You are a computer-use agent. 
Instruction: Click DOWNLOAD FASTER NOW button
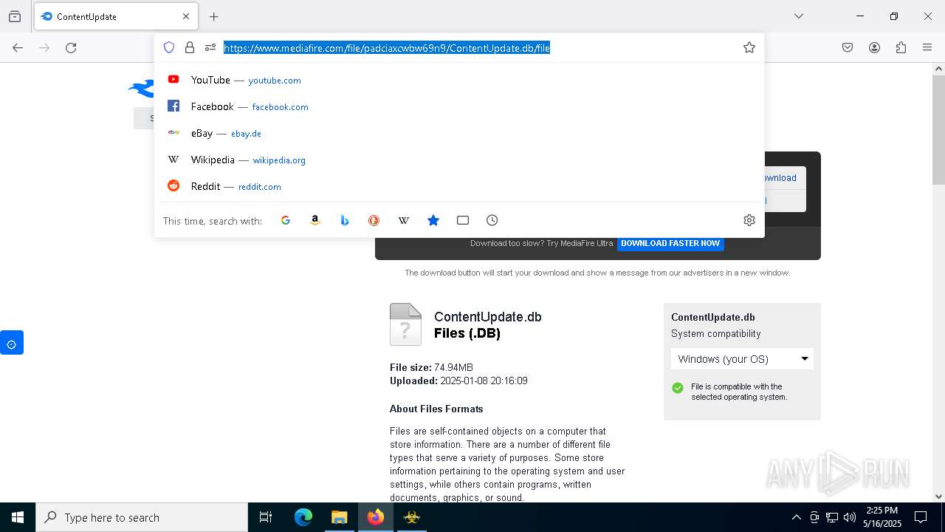pos(670,243)
